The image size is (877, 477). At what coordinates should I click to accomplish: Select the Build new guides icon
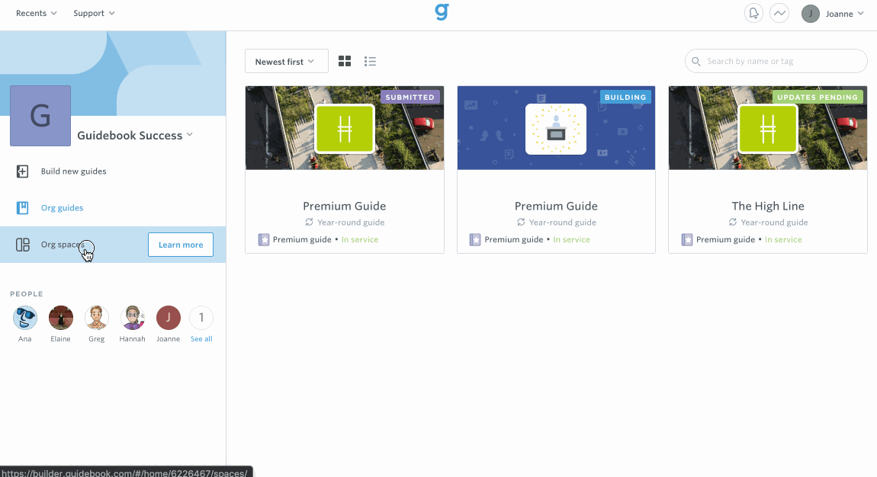pyautogui.click(x=22, y=171)
